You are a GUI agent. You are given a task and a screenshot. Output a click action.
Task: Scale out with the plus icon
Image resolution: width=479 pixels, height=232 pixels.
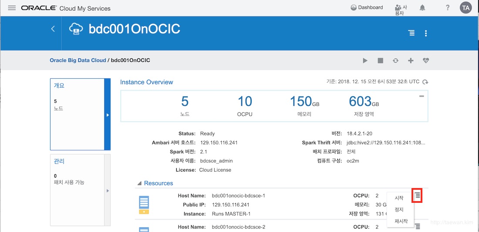tap(411, 61)
